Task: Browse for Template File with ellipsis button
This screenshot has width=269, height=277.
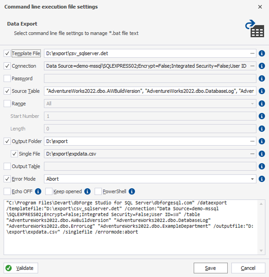Action: click(x=252, y=53)
